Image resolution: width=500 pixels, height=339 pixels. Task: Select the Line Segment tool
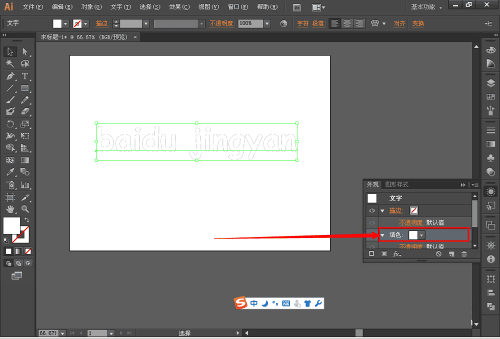(x=10, y=88)
